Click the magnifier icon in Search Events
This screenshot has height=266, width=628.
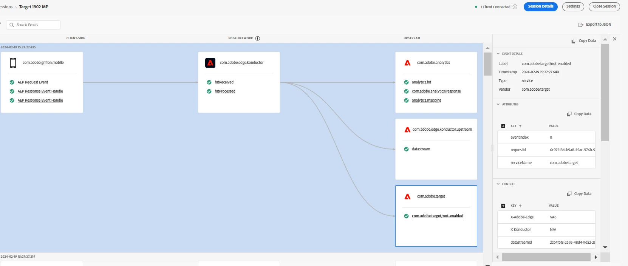12,25
